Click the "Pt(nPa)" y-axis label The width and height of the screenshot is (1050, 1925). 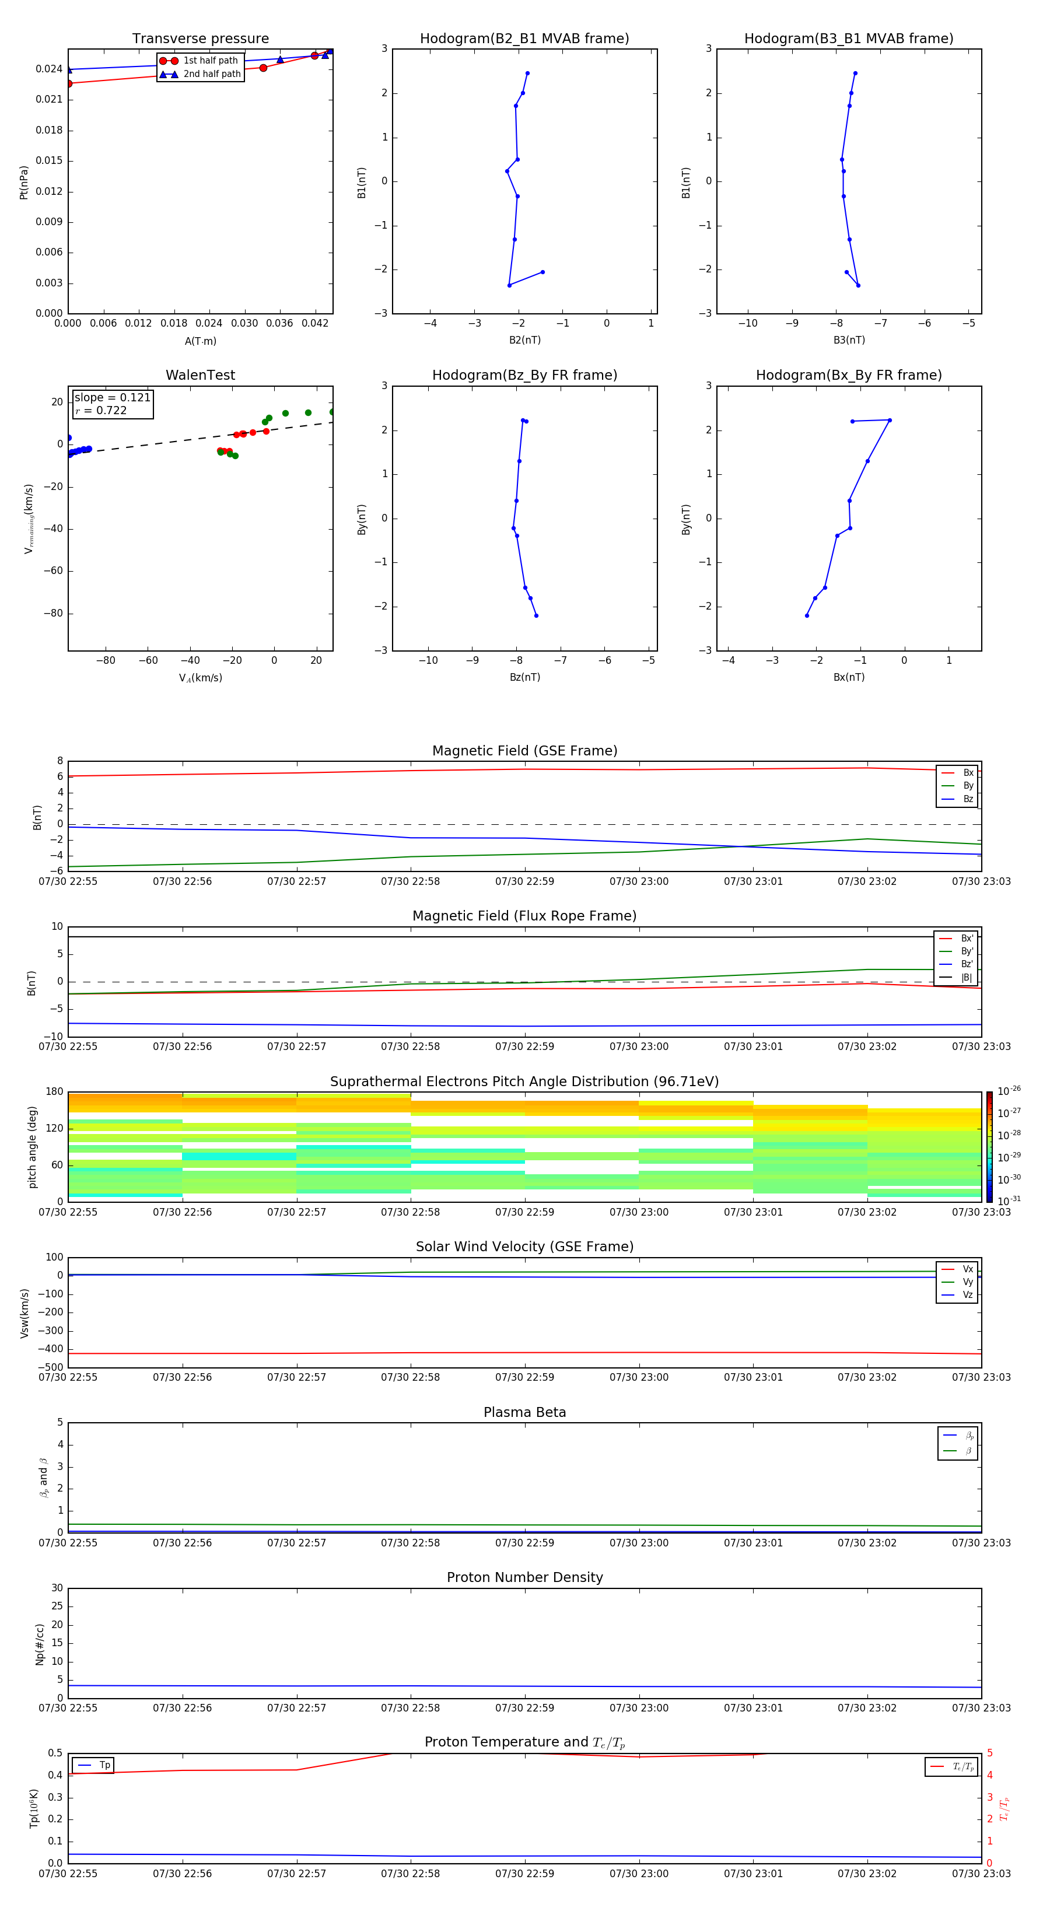(23, 183)
